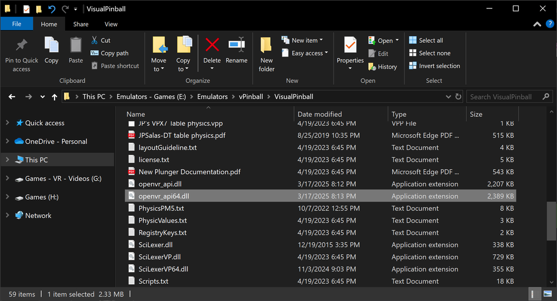Expand Quick access in the navigation pane
The image size is (557, 301).
7,122
